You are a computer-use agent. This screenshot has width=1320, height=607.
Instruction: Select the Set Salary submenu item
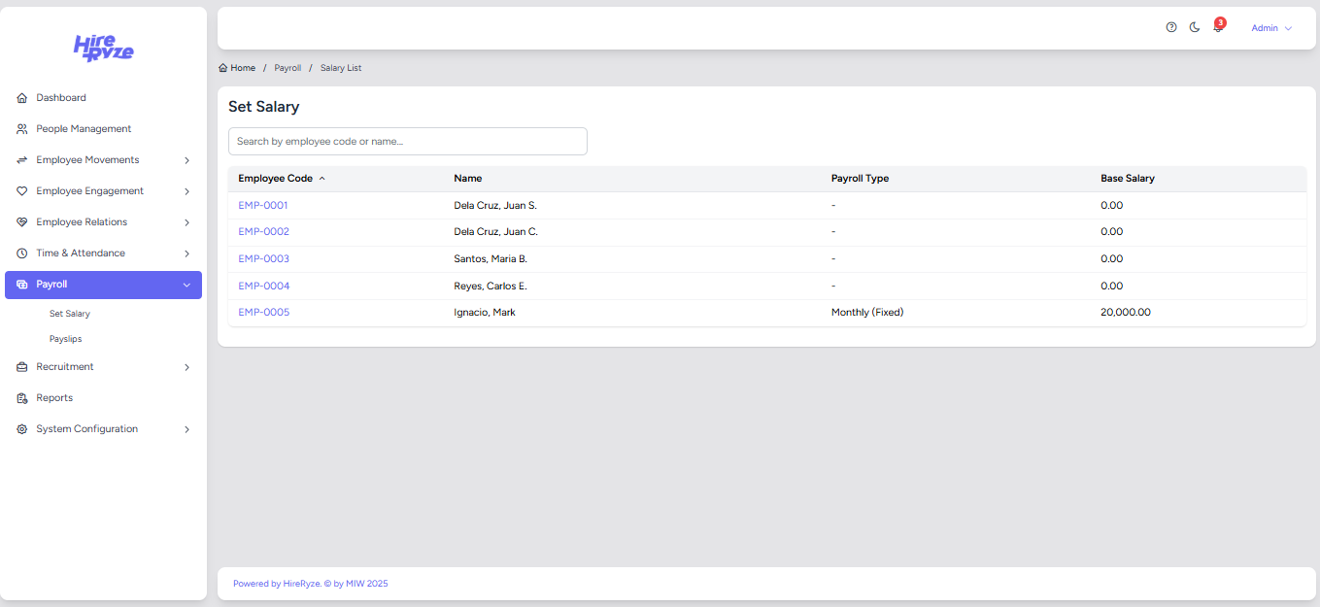coord(70,314)
